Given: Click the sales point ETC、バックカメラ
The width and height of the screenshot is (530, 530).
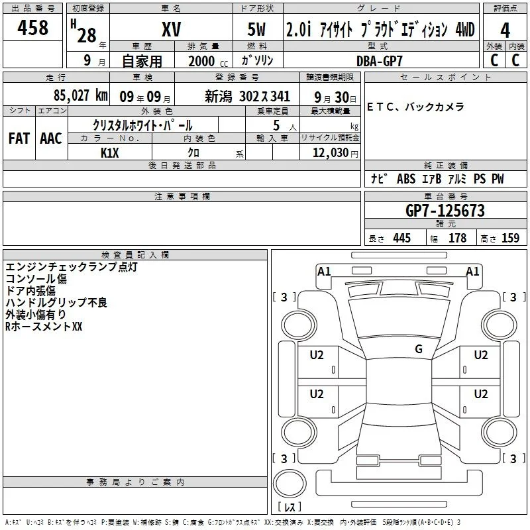Looking at the screenshot, I should pyautogui.click(x=415, y=107).
